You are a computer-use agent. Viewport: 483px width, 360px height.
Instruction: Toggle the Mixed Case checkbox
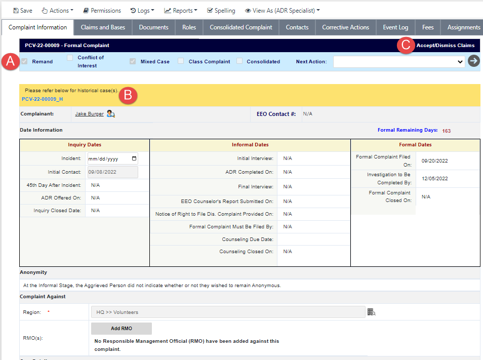pyautogui.click(x=133, y=61)
